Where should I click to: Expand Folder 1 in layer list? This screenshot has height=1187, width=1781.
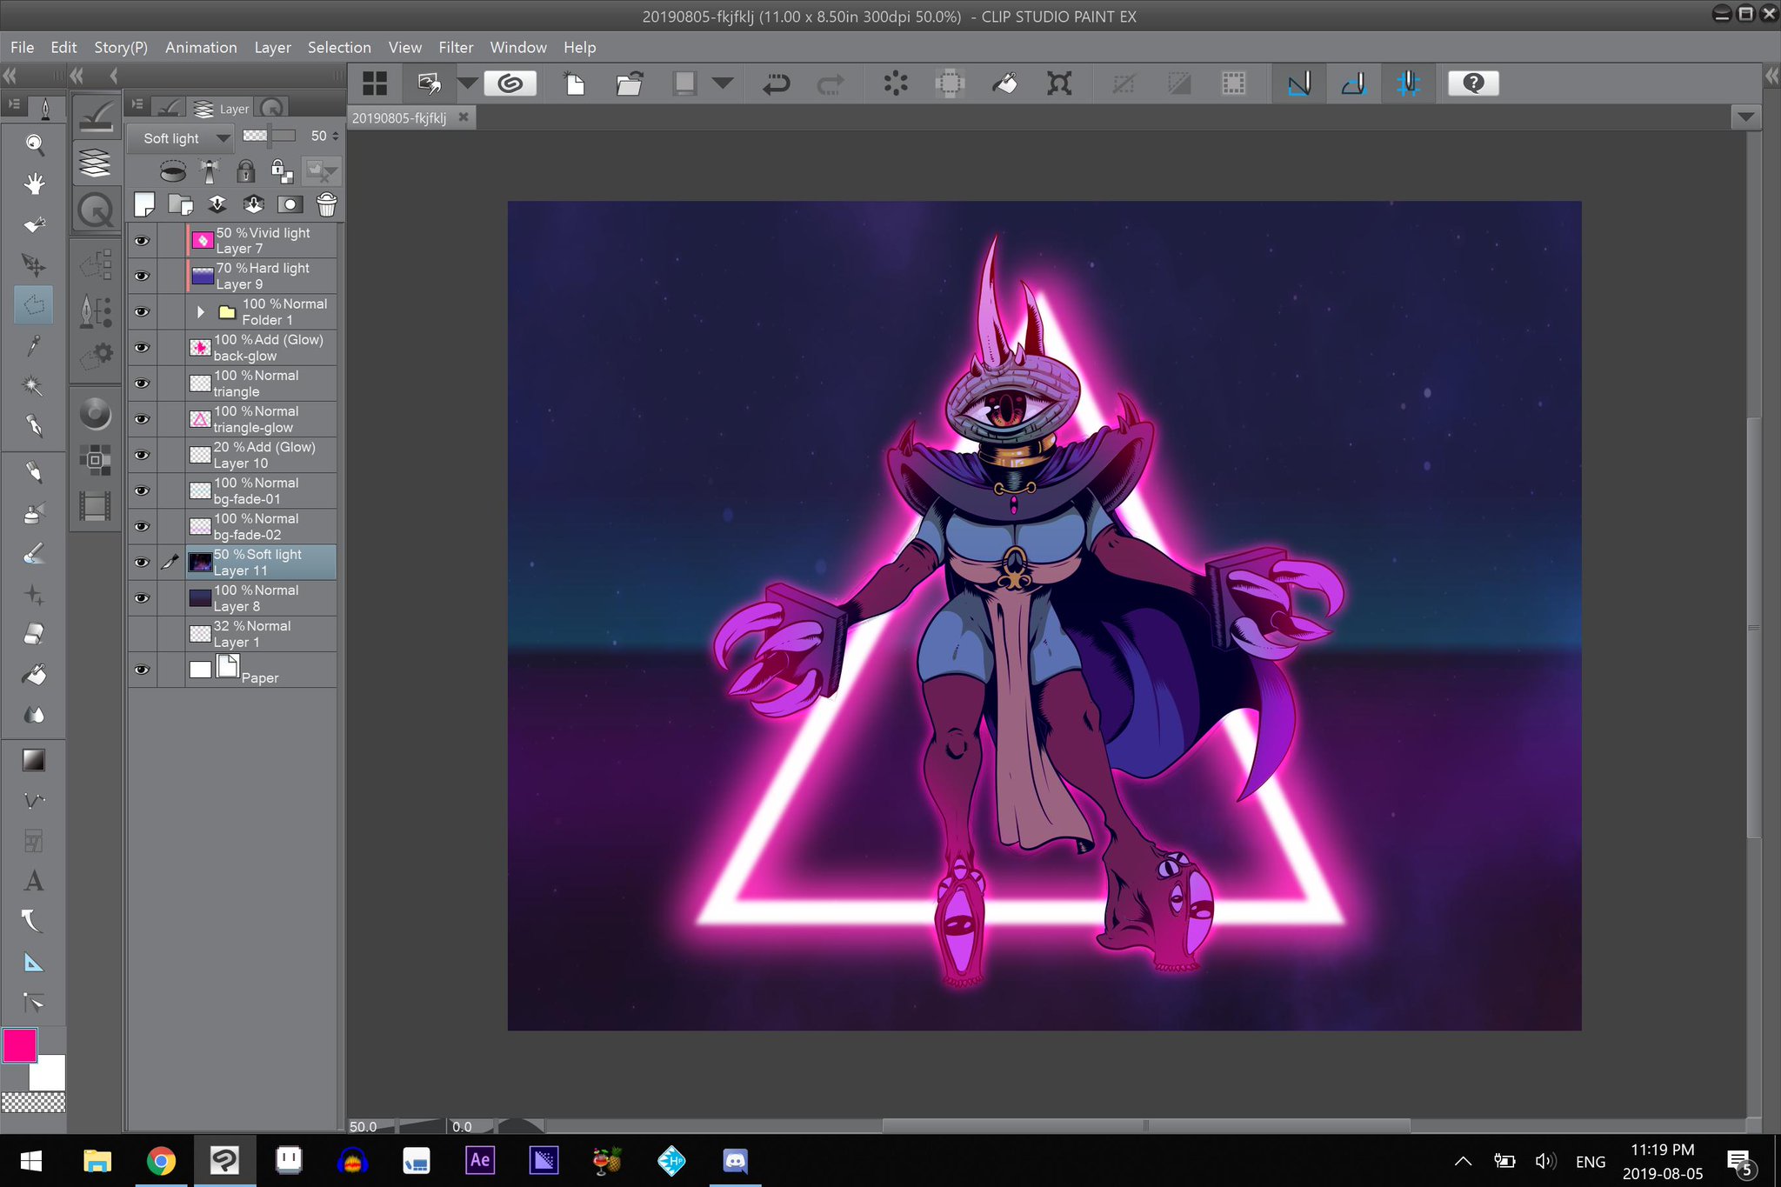click(201, 311)
